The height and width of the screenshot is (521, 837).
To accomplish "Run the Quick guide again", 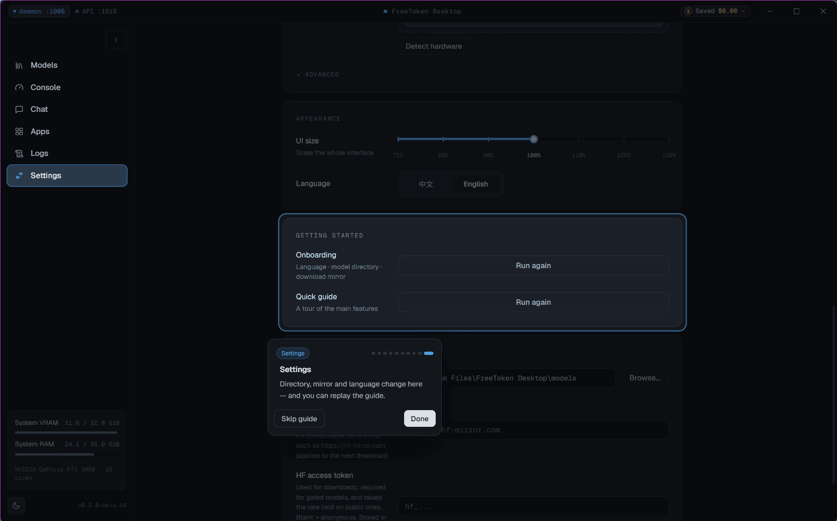I will (533, 302).
